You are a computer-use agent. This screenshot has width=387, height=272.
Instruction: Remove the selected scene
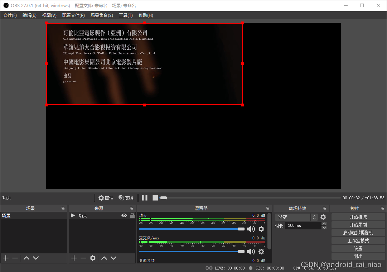coord(15,258)
